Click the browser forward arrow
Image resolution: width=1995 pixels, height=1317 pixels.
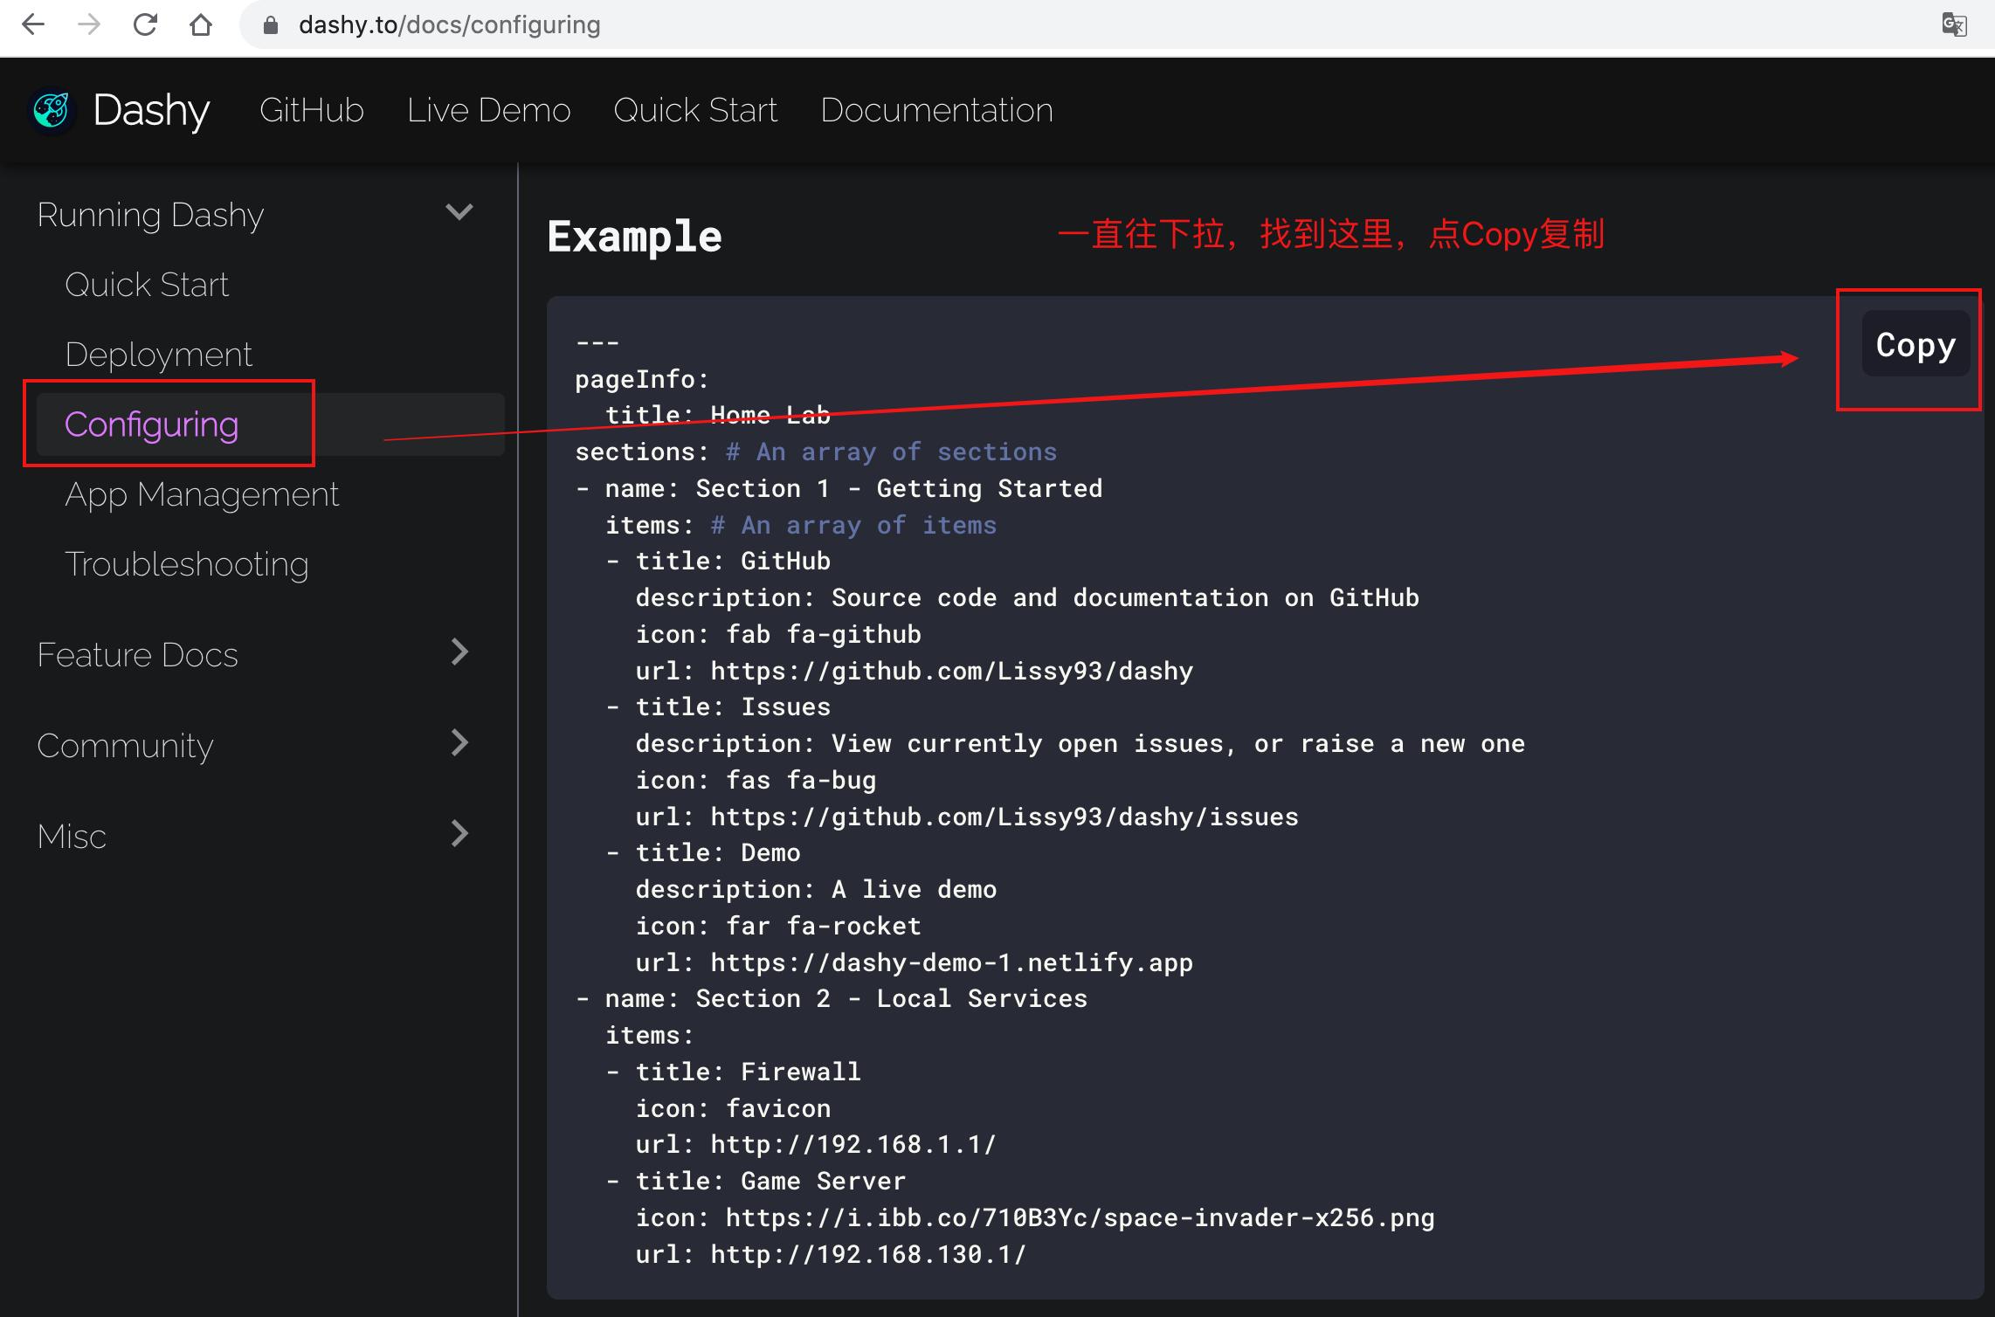(x=89, y=25)
